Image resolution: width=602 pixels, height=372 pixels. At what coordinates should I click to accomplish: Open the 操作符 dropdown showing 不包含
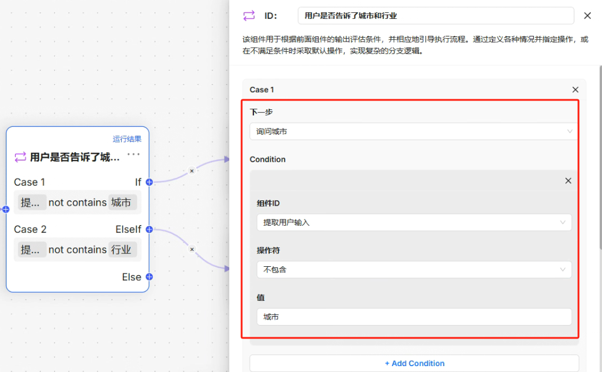(413, 270)
